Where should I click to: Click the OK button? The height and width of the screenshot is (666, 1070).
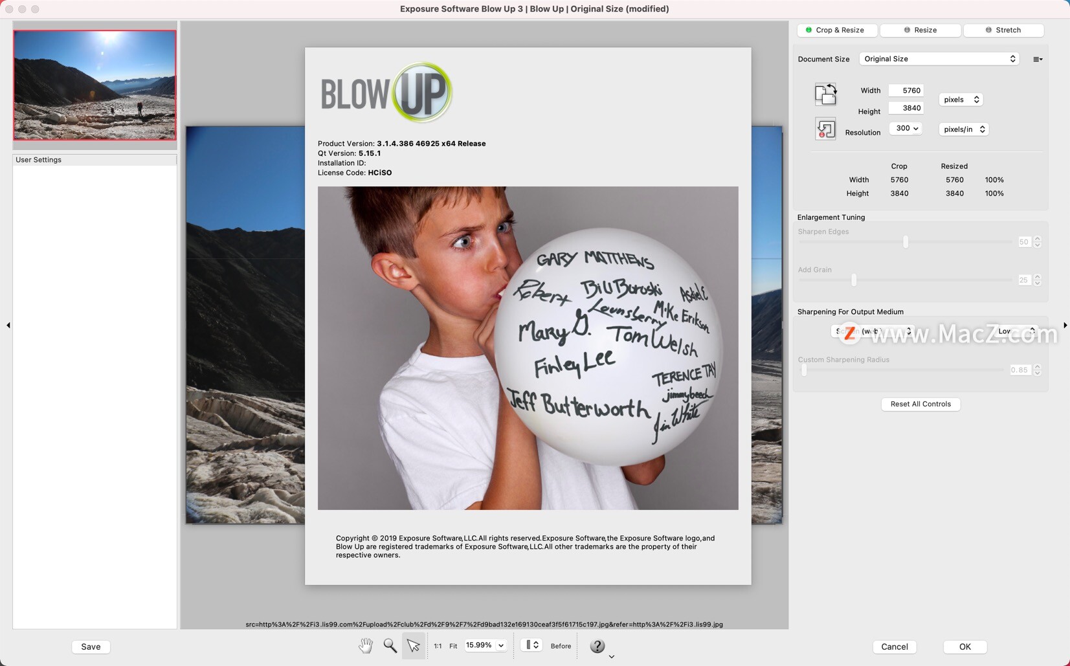coord(965,647)
